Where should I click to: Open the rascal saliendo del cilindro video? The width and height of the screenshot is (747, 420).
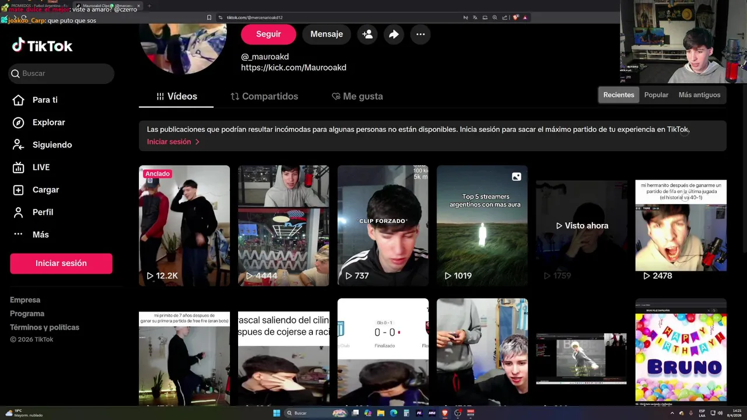point(284,352)
